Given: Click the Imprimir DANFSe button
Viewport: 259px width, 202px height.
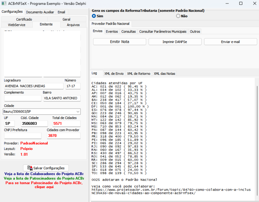Looking at the screenshot, I should click(175, 42).
